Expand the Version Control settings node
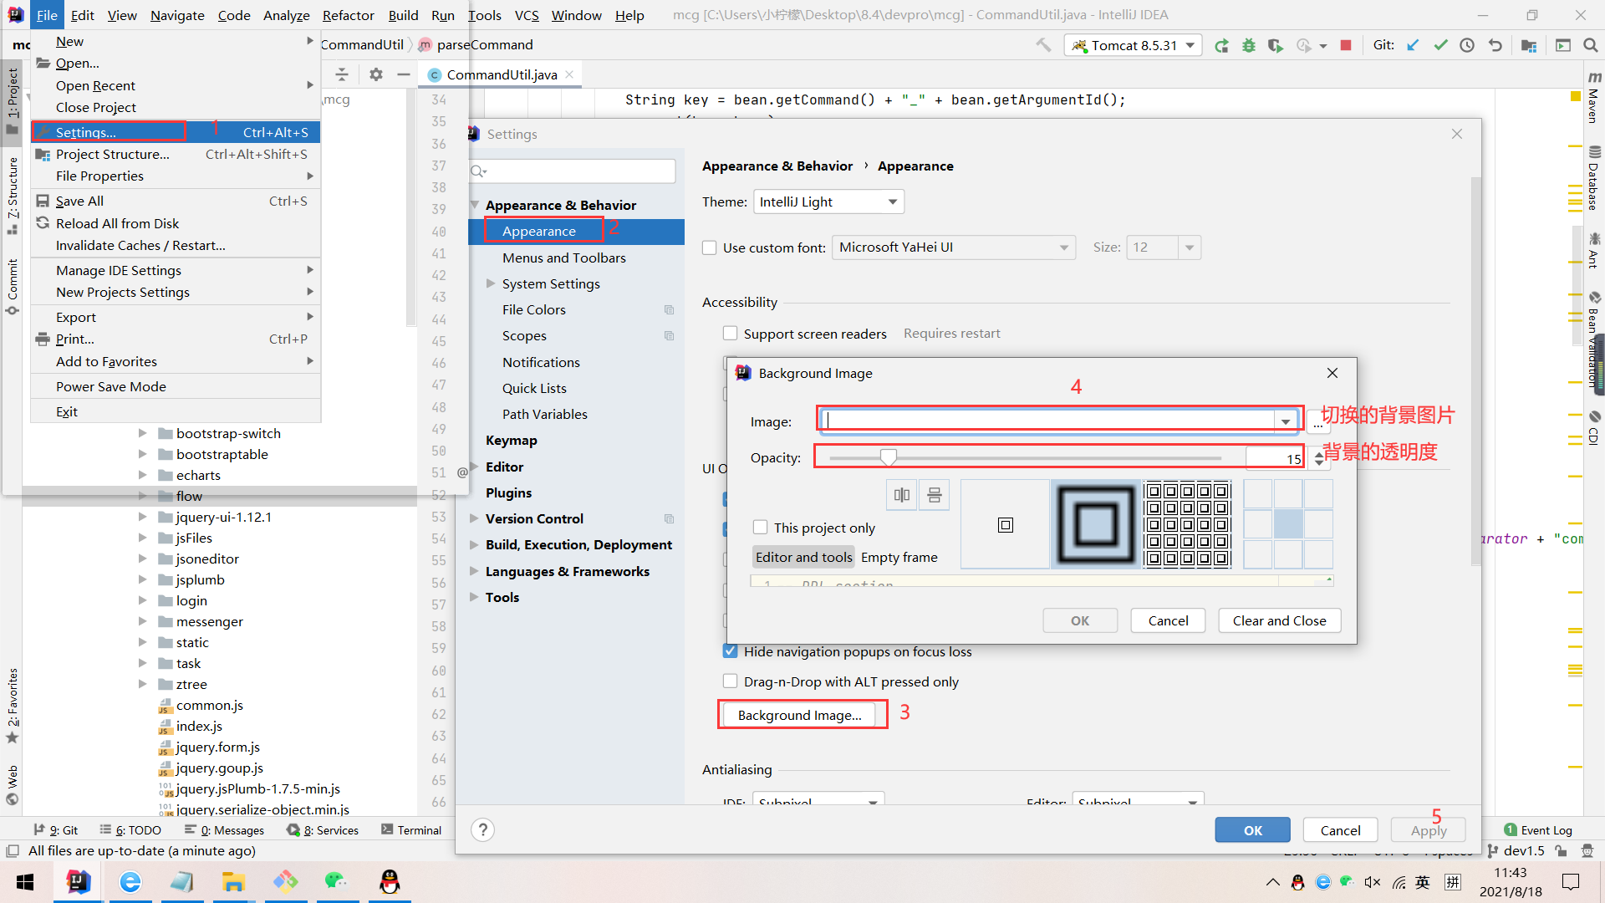 (474, 518)
